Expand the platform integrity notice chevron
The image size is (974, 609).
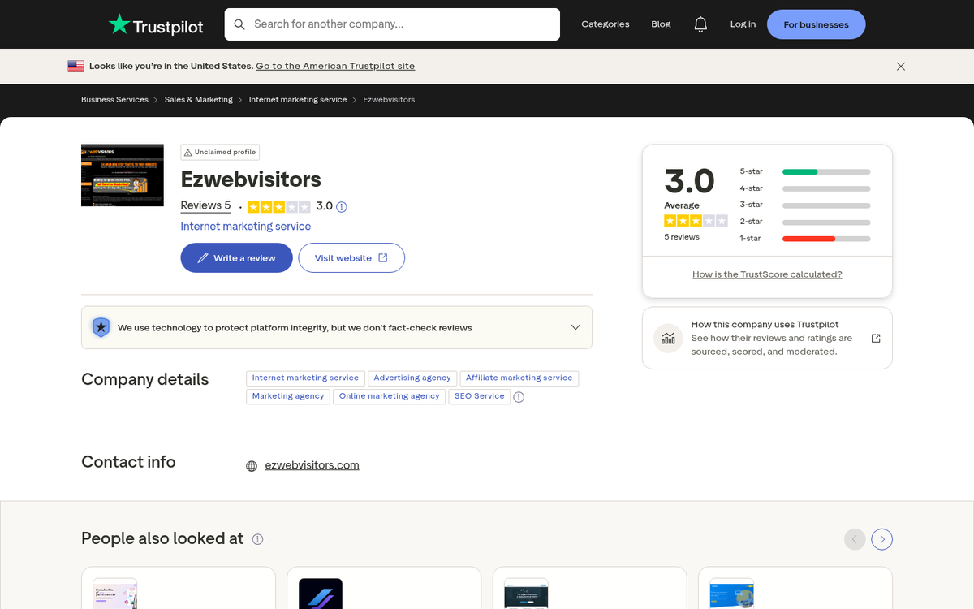[x=575, y=327]
